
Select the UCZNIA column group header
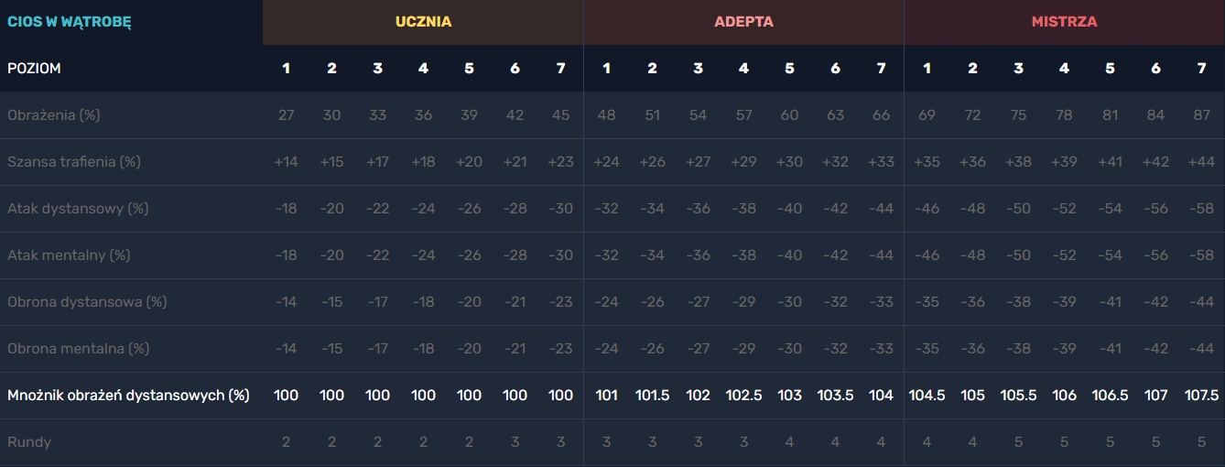(x=423, y=21)
